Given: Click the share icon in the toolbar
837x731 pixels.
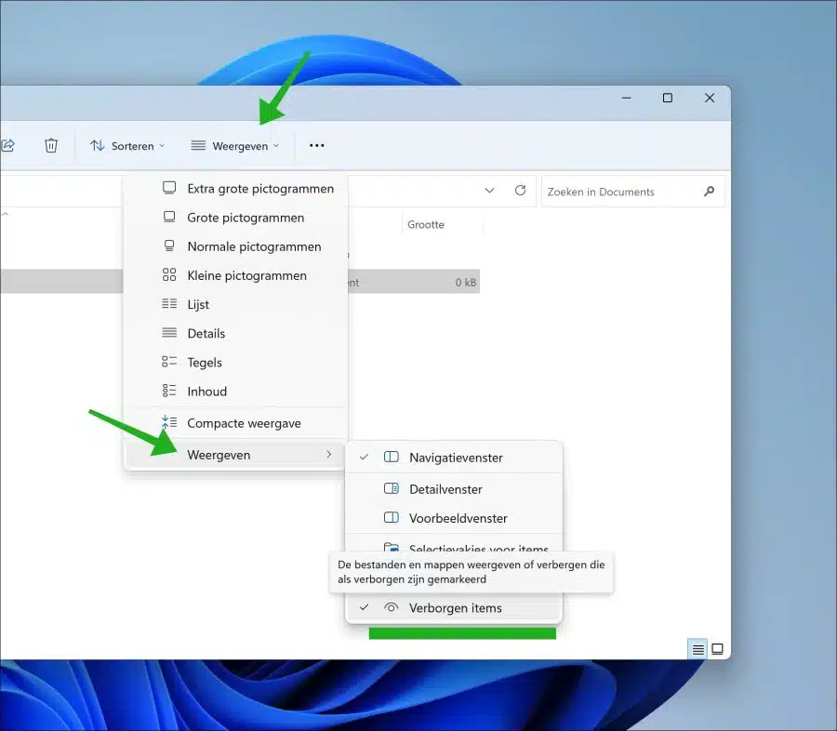Looking at the screenshot, I should tap(7, 145).
